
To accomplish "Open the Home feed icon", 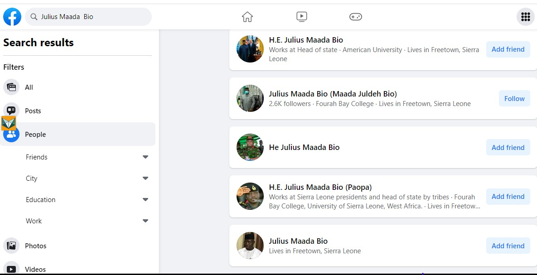I will pyautogui.click(x=247, y=17).
